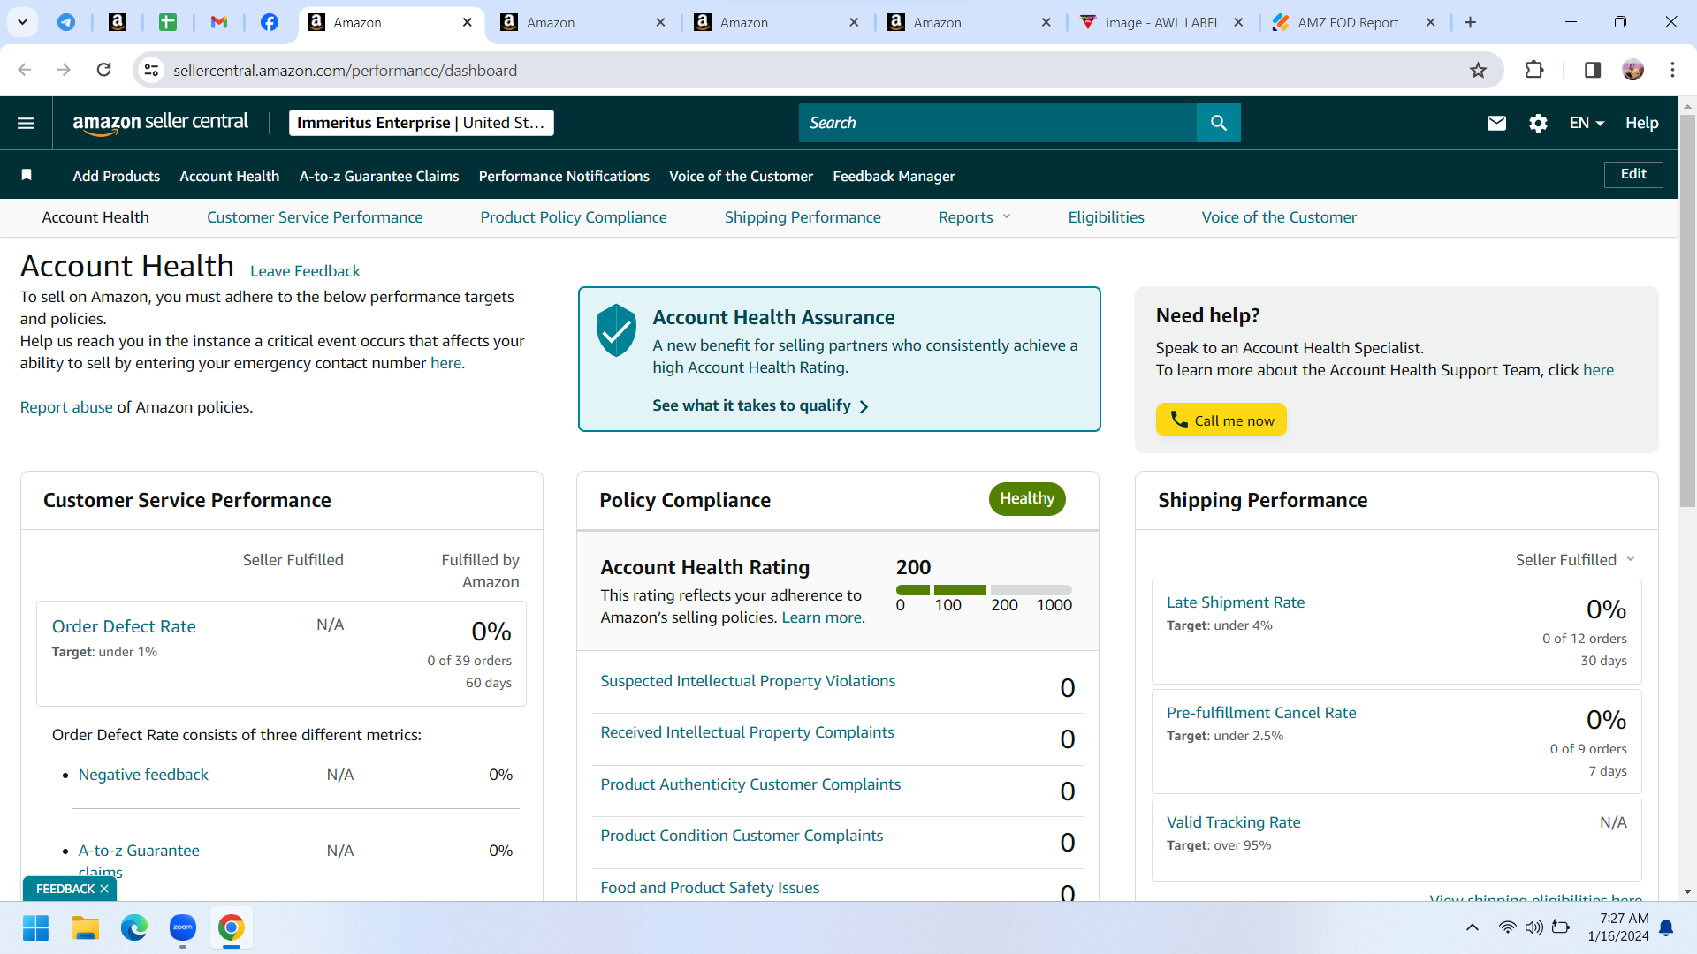The width and height of the screenshot is (1697, 954).
Task: Click into the Search input field
Action: point(998,123)
